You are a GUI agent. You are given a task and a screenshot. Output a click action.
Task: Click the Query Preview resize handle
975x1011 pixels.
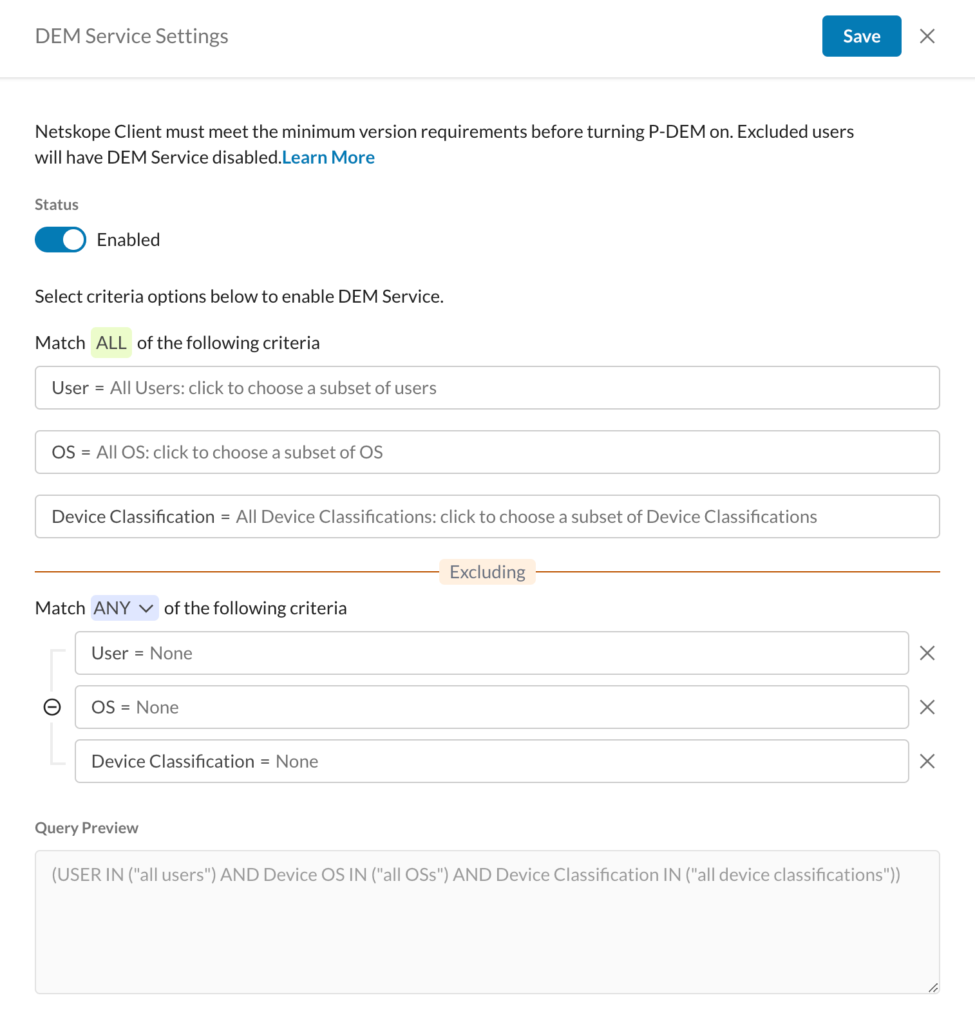(933, 987)
